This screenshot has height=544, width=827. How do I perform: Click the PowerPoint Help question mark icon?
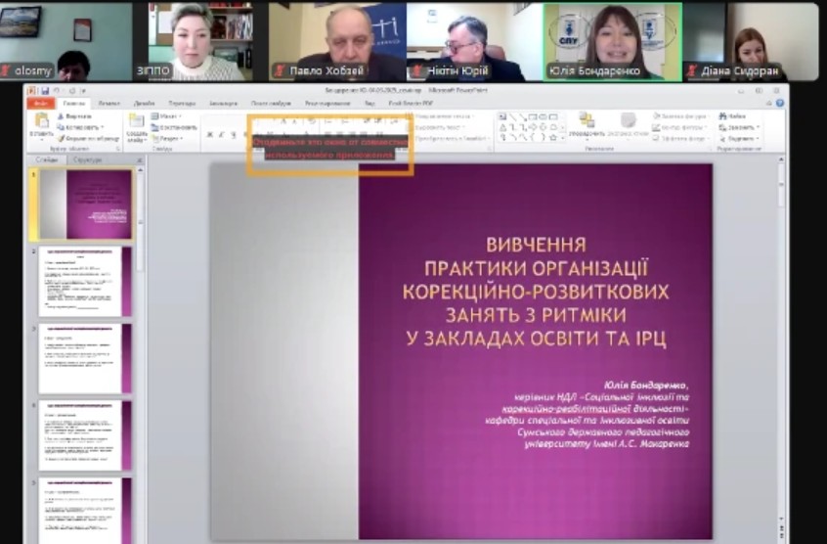click(x=780, y=103)
